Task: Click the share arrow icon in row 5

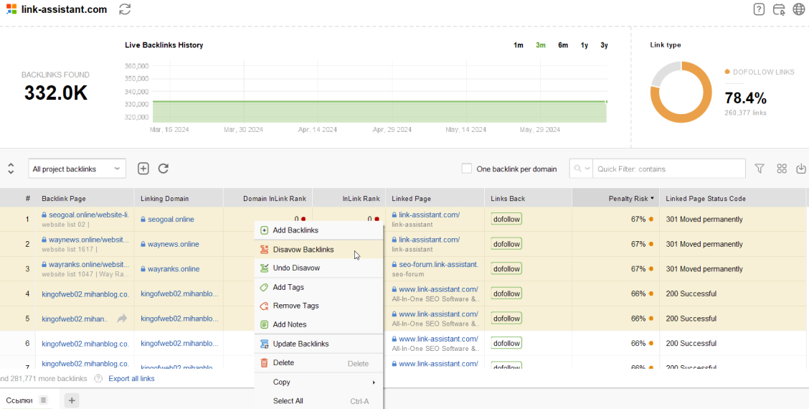Action: [122, 319]
